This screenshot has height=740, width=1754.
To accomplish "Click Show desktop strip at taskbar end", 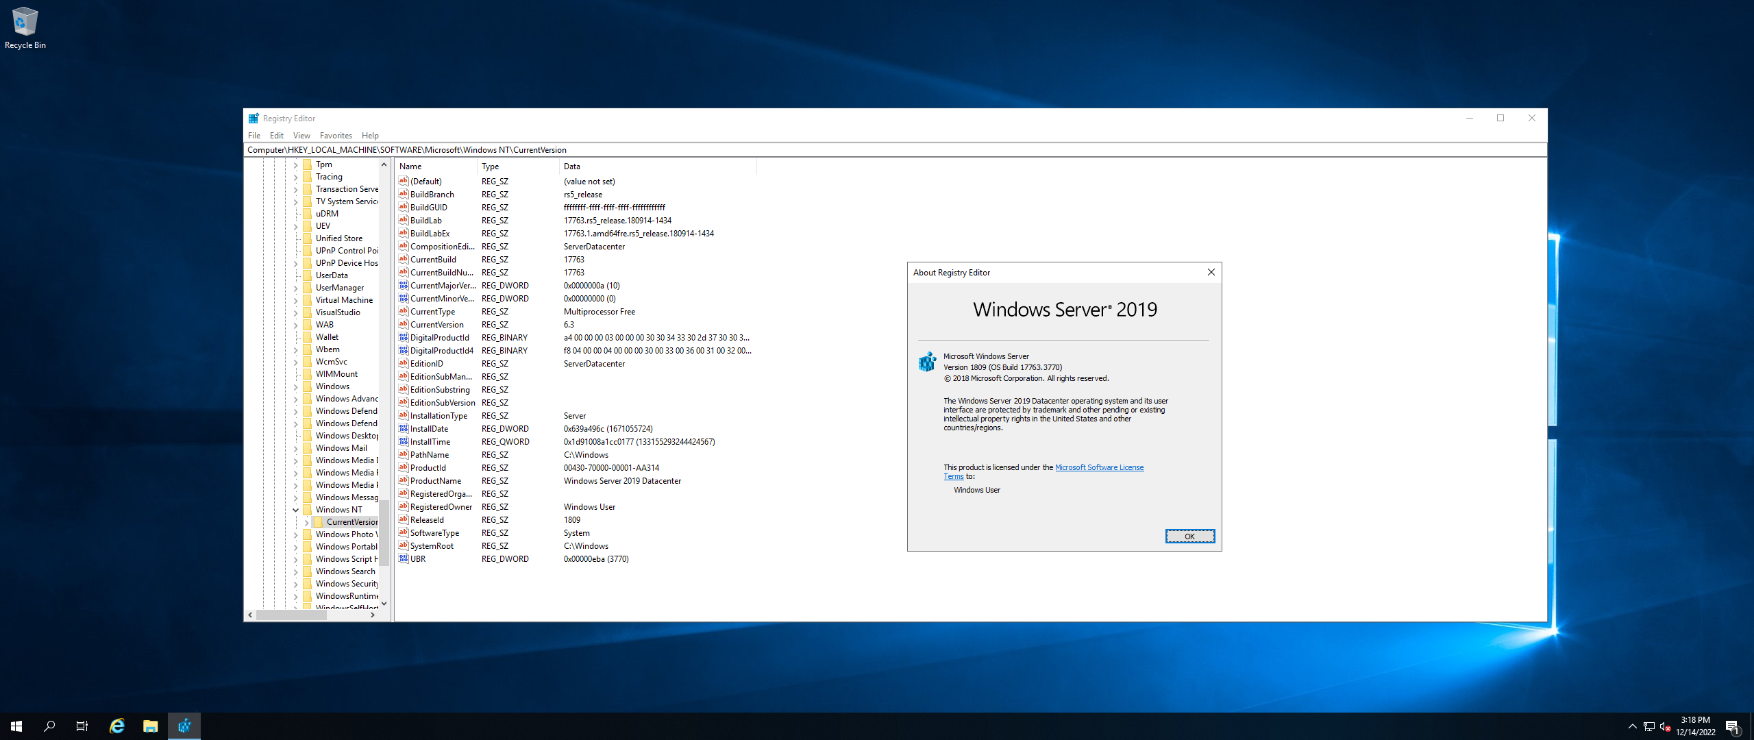I will point(1751,726).
